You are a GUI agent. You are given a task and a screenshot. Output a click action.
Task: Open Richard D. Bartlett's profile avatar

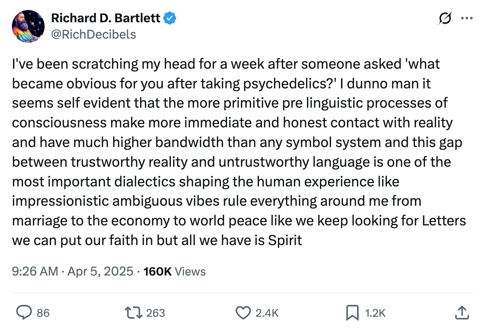28,26
